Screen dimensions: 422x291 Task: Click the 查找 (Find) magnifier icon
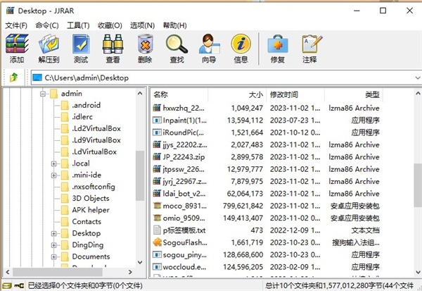point(177,44)
